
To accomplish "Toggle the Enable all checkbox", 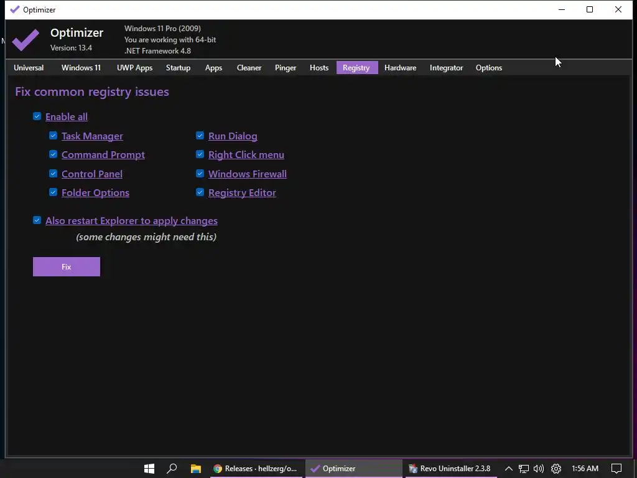I will (x=37, y=116).
